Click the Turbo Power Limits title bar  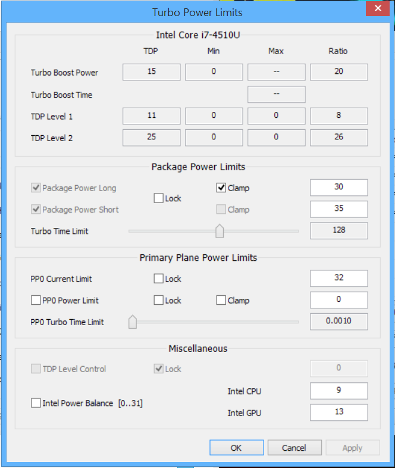(x=197, y=13)
